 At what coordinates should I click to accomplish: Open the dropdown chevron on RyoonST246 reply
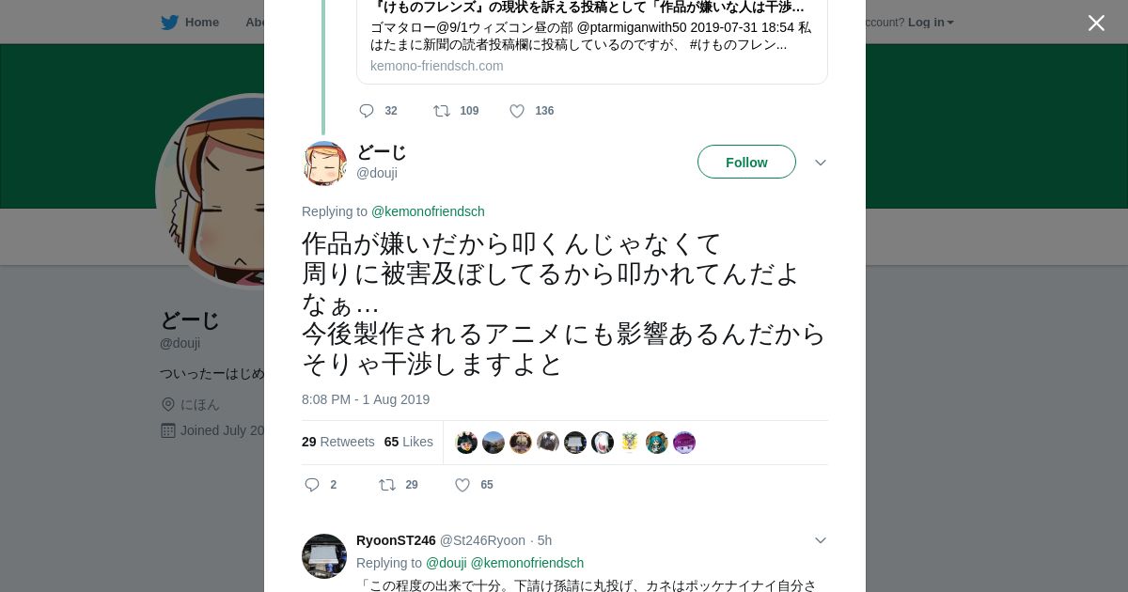tap(821, 540)
